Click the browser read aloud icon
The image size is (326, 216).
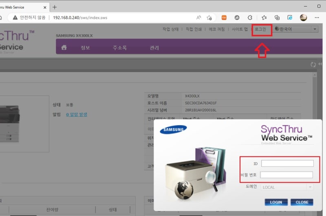(198, 18)
